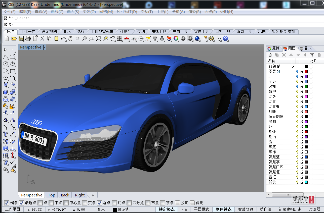Enable the 中点 osnap checkbox
324x213 pixels.
51,203
